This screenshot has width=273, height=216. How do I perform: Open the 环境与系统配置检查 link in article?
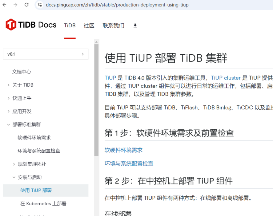[x=129, y=163]
